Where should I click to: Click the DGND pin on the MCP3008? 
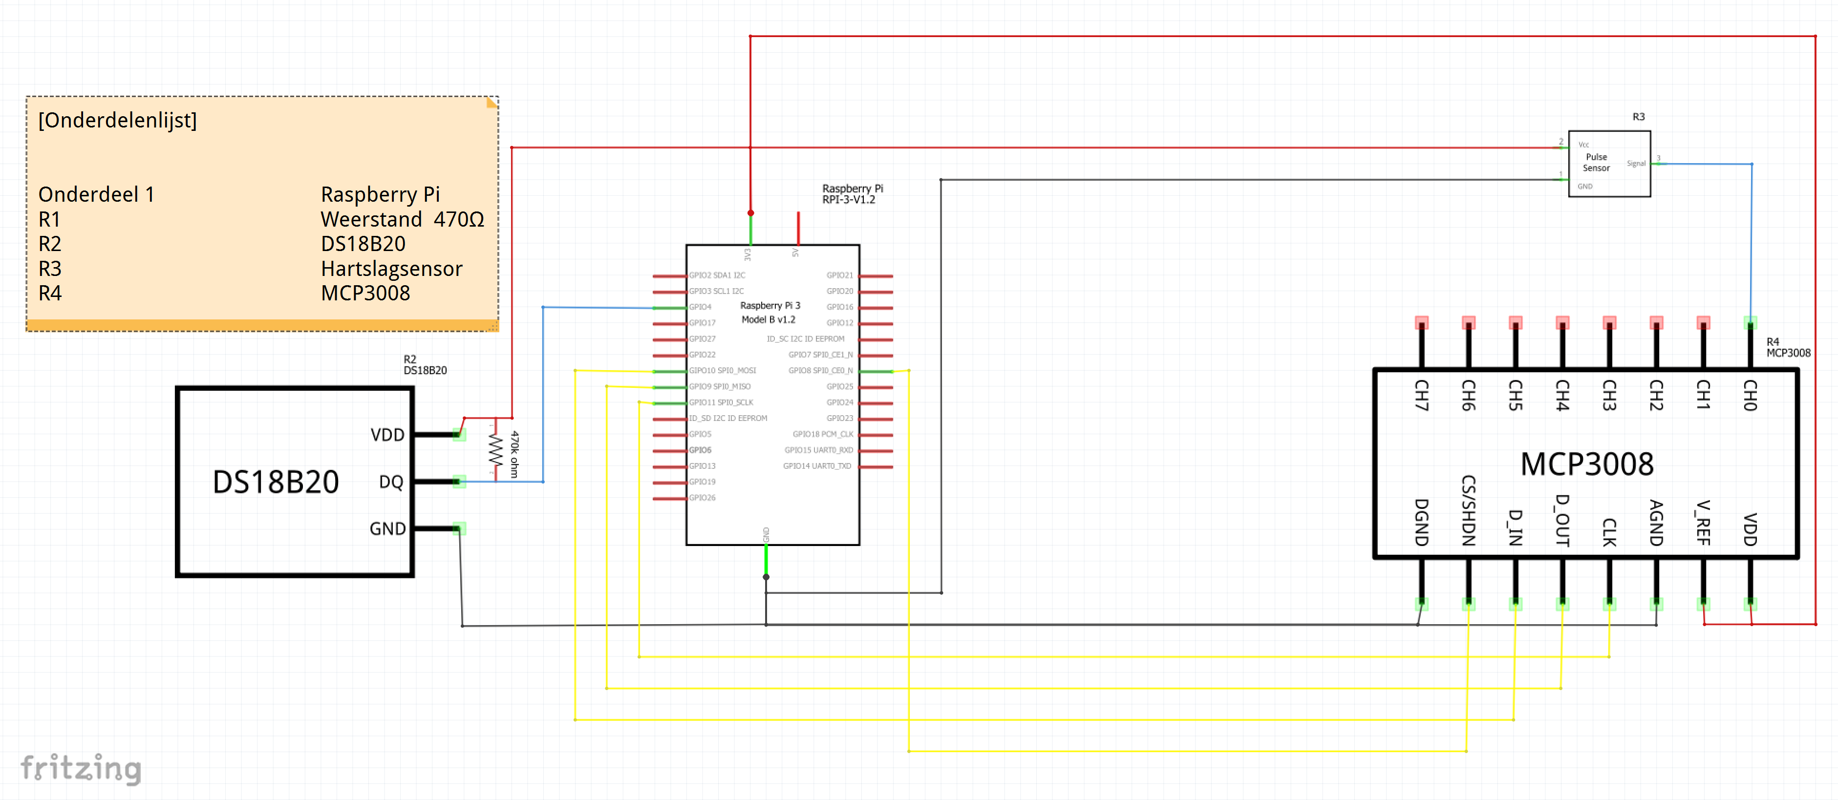tap(1421, 585)
